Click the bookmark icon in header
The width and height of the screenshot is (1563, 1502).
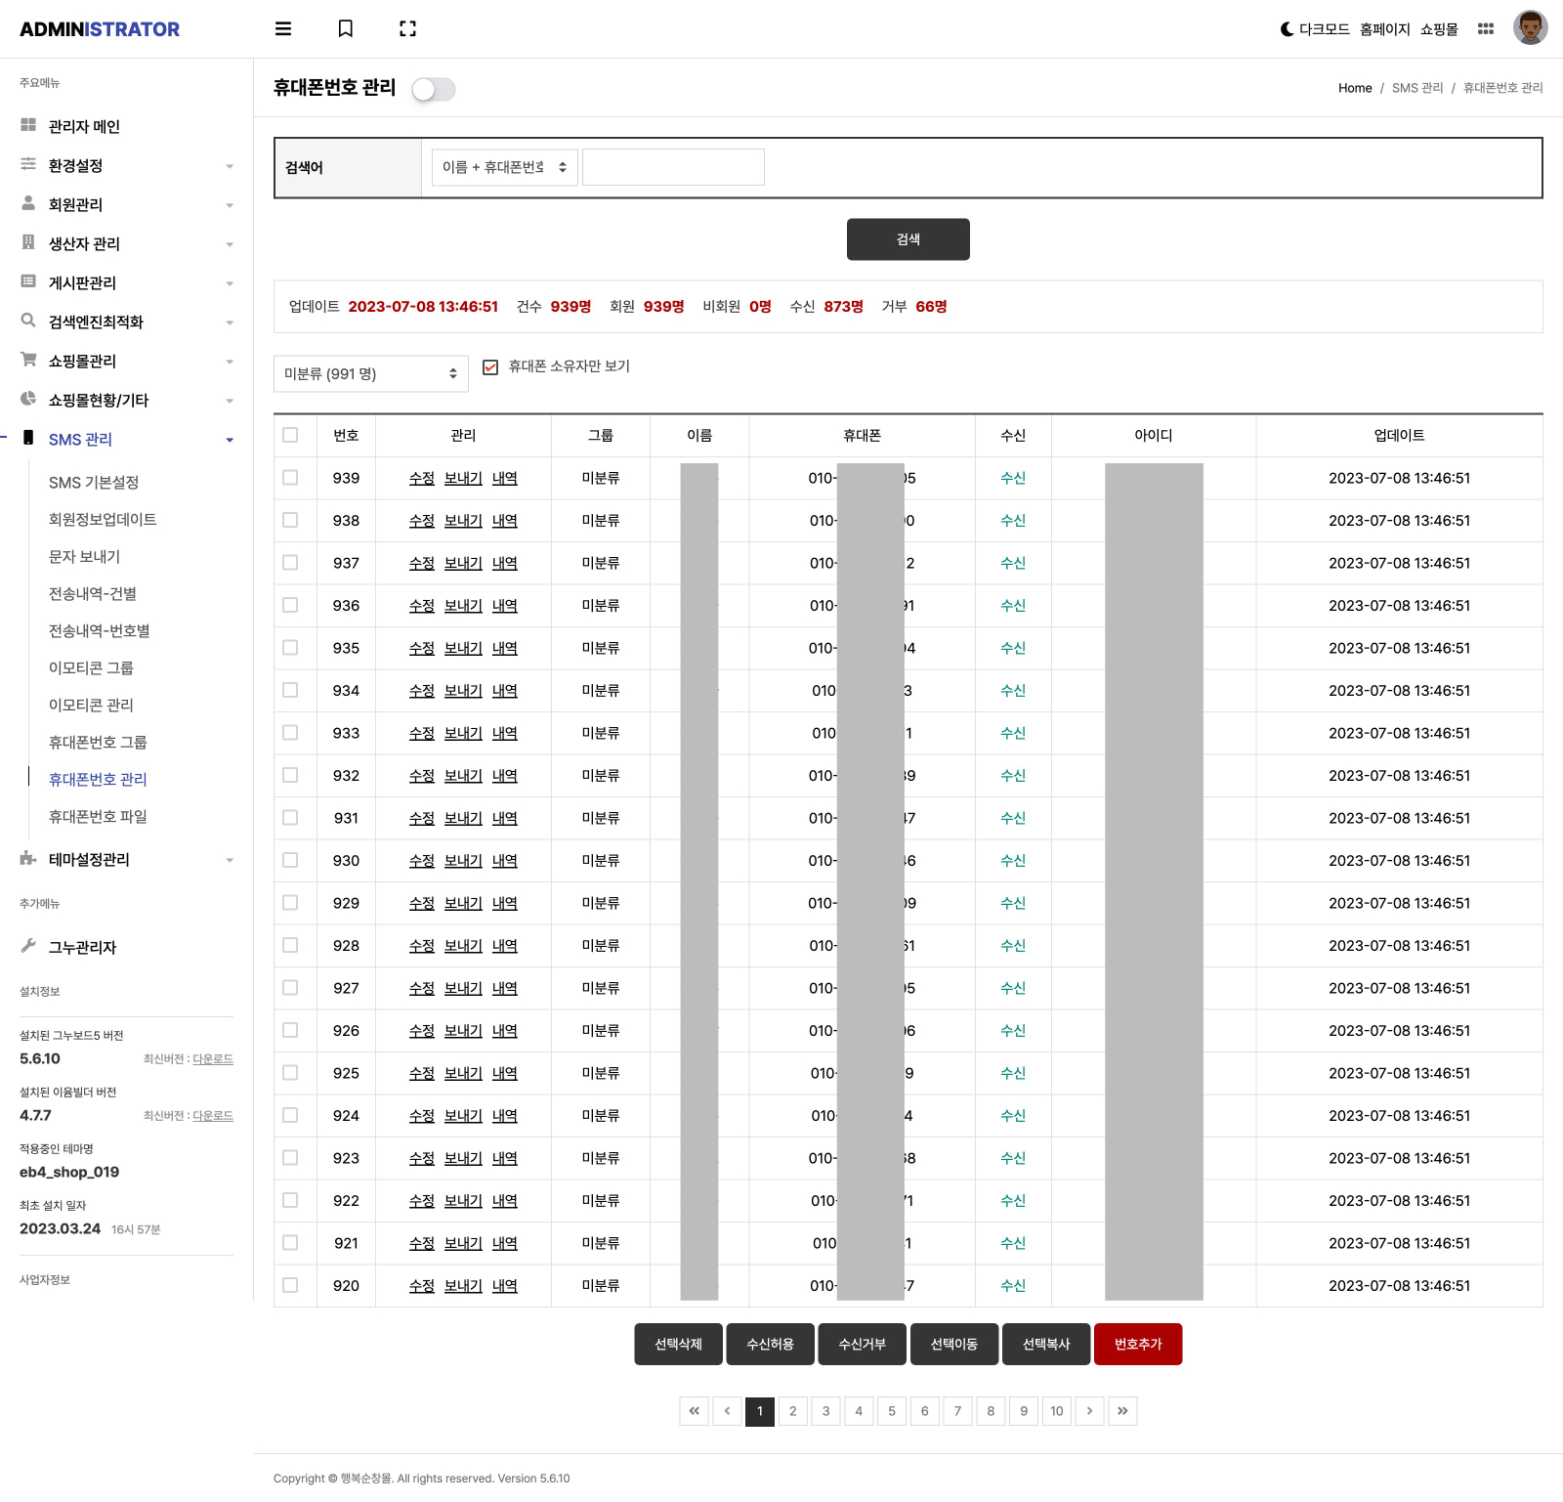point(346,29)
